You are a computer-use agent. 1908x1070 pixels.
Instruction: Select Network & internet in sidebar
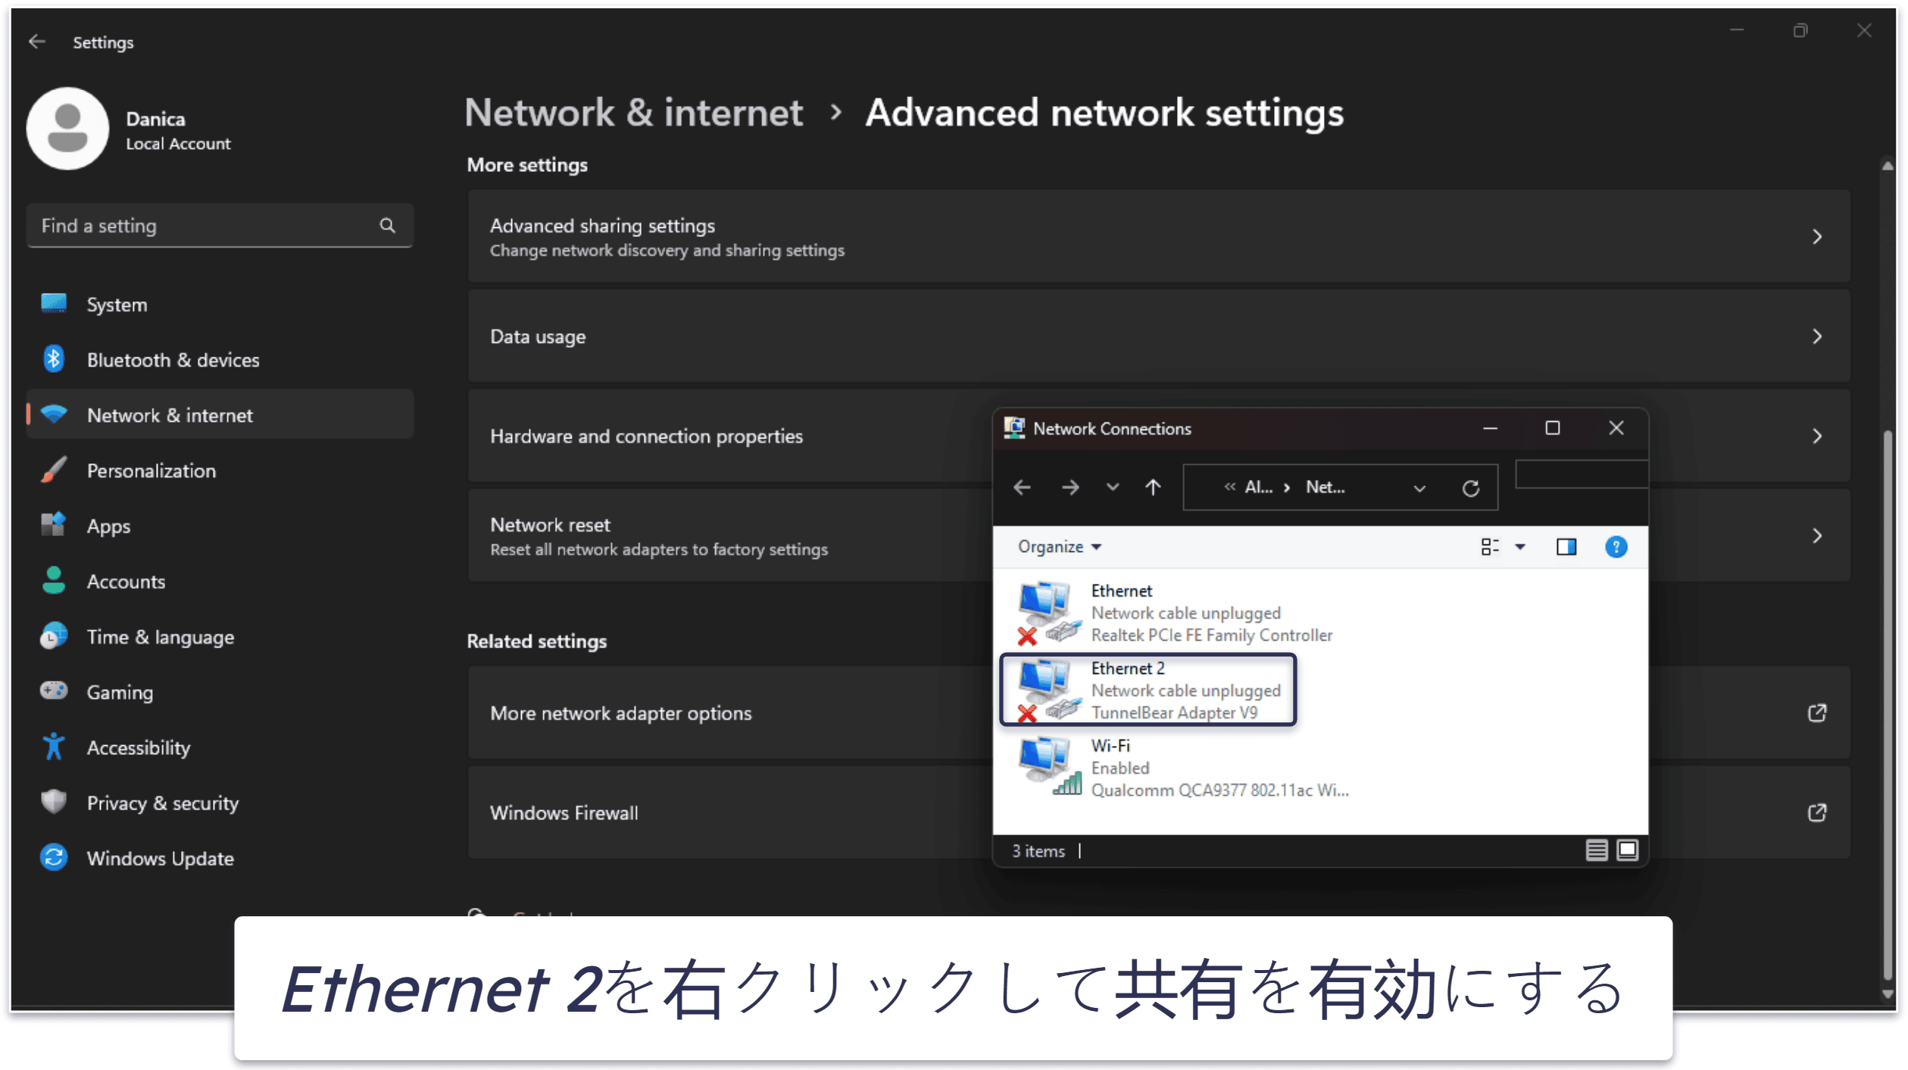220,415
